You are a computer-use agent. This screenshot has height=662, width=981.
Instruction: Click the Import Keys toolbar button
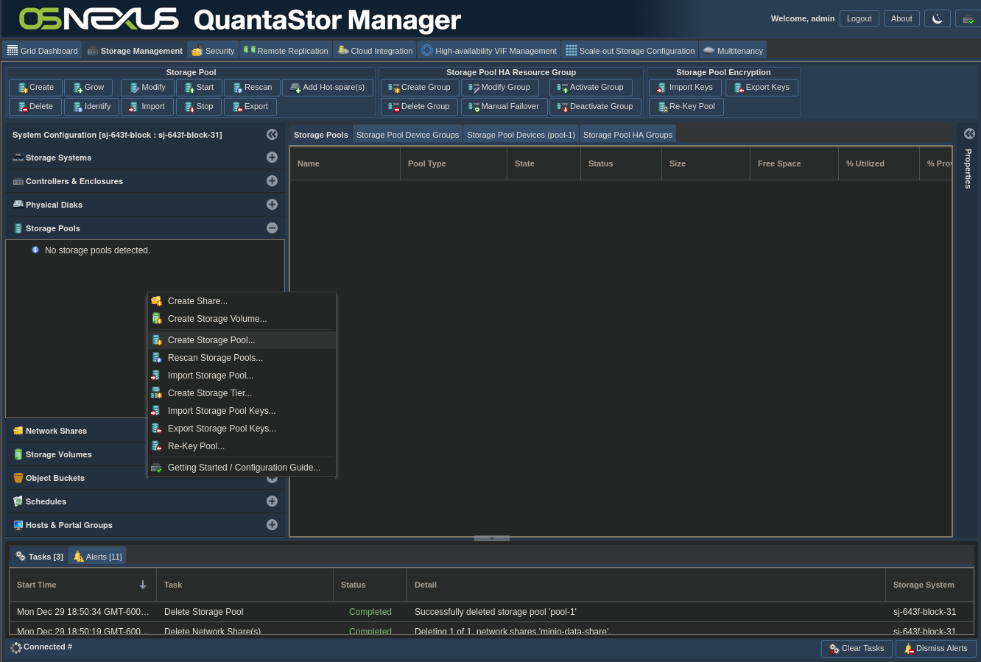(685, 88)
